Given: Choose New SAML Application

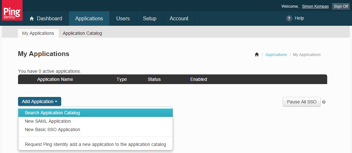Looking at the screenshot, I should click(95, 121).
